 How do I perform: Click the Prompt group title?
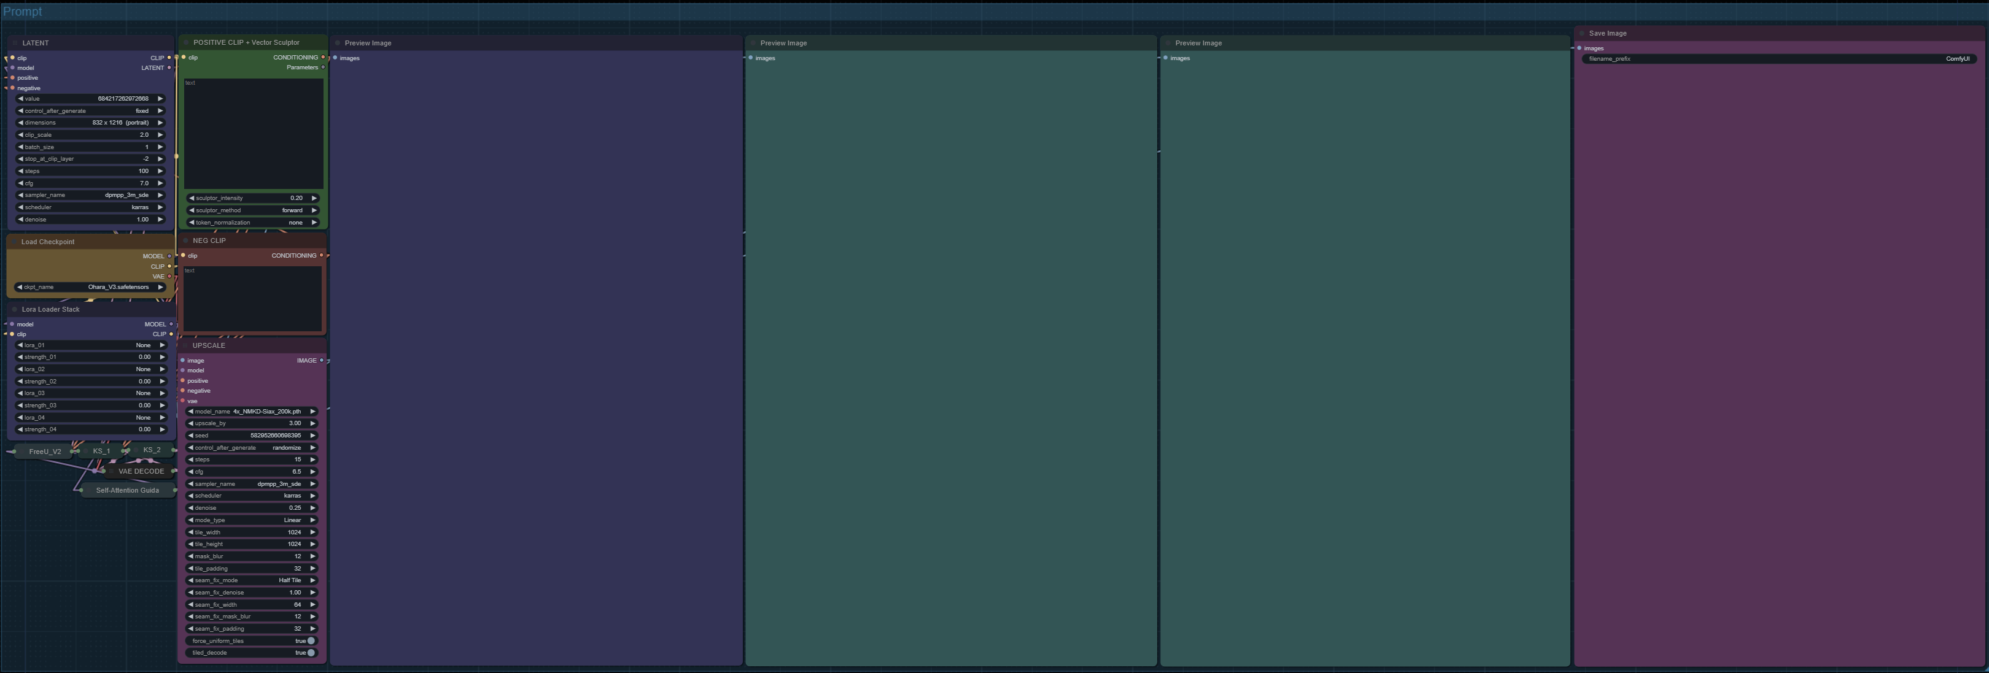[x=22, y=12]
